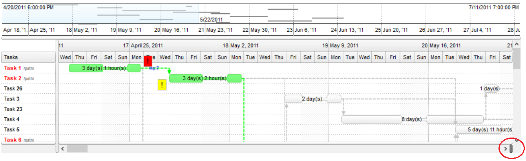
Task: Select Task 26 in the task list
Action: tap(13, 89)
